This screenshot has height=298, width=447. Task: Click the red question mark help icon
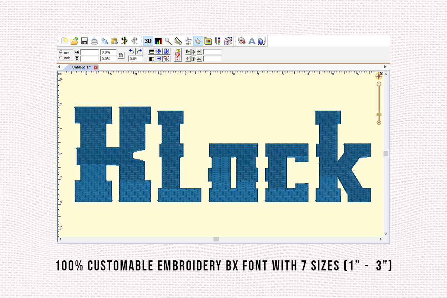178,55
